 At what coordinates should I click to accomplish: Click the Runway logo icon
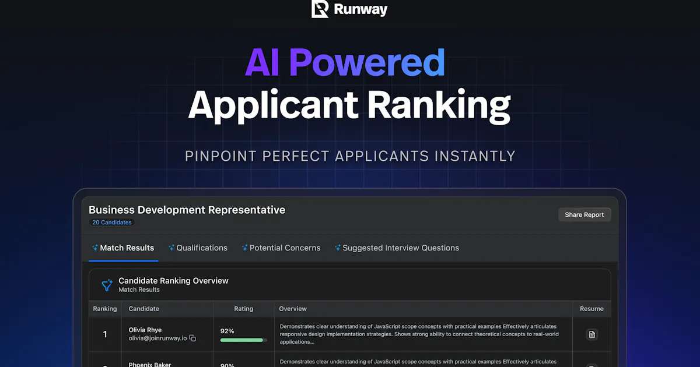(320, 9)
